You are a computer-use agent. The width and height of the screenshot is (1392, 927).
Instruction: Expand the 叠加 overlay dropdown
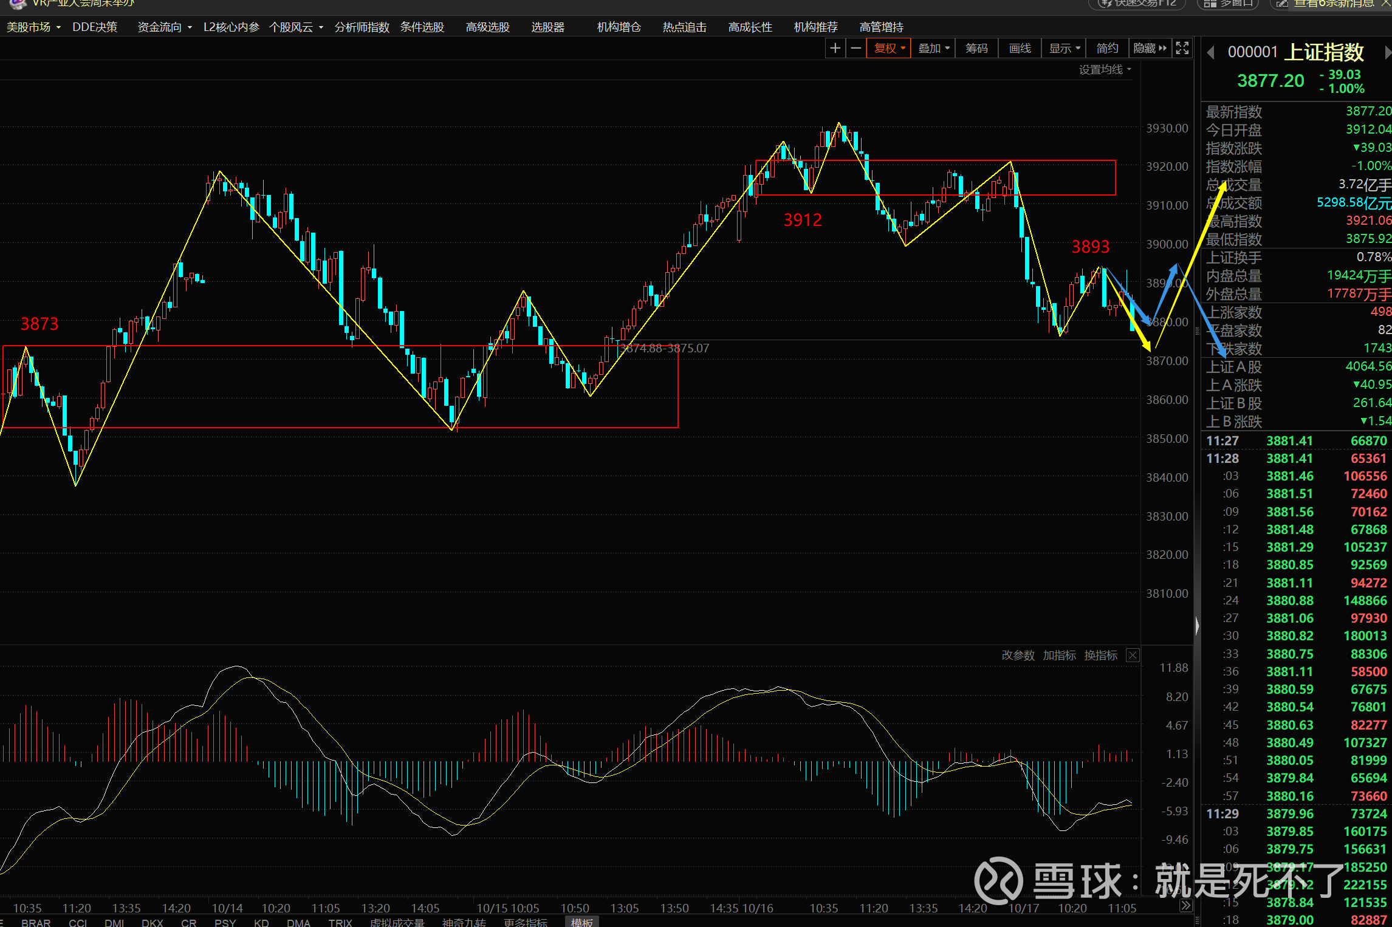pyautogui.click(x=933, y=48)
